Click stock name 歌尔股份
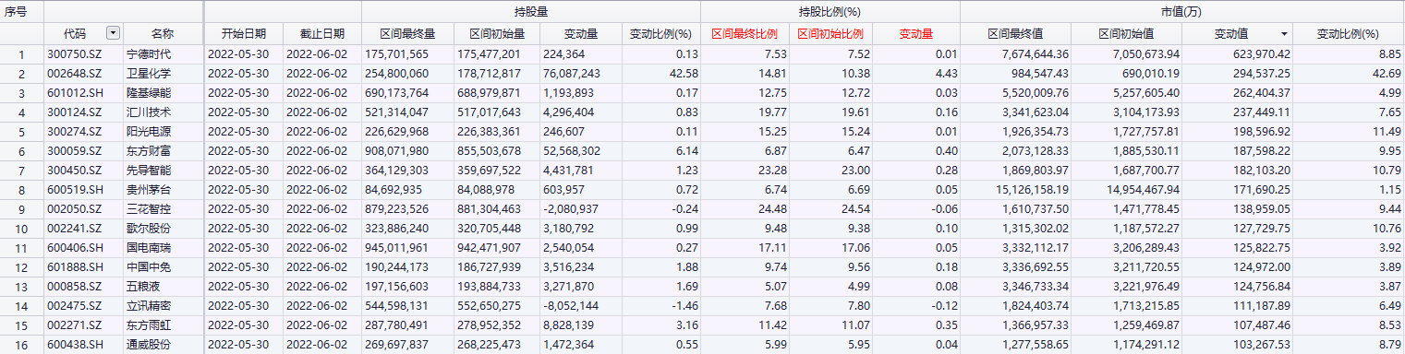The image size is (1405, 354). tap(149, 228)
